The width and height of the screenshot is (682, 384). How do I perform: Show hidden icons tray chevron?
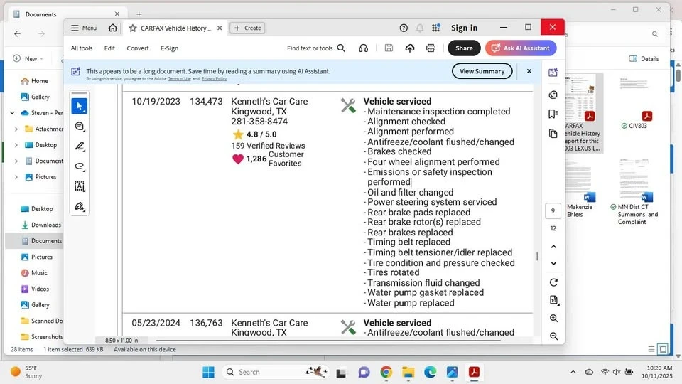pyautogui.click(x=573, y=372)
